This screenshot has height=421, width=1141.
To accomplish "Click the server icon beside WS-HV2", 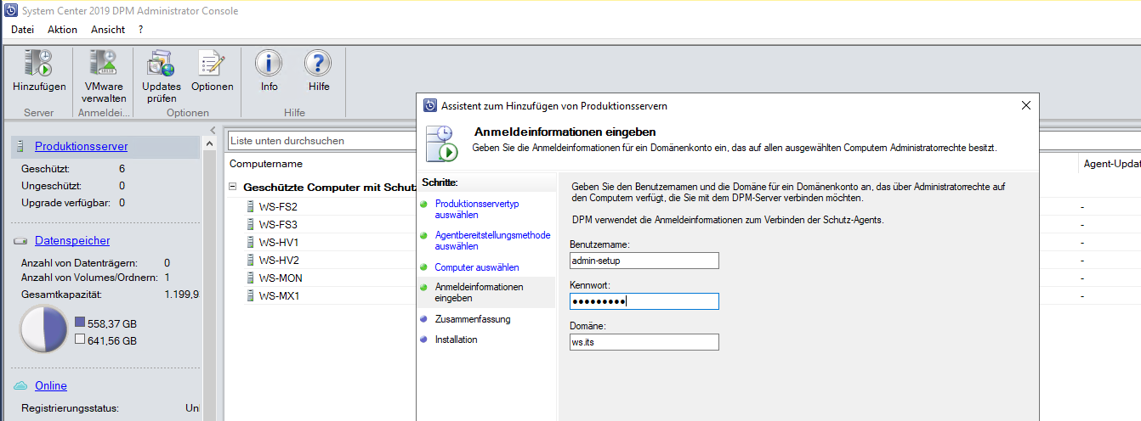I will coord(250,260).
